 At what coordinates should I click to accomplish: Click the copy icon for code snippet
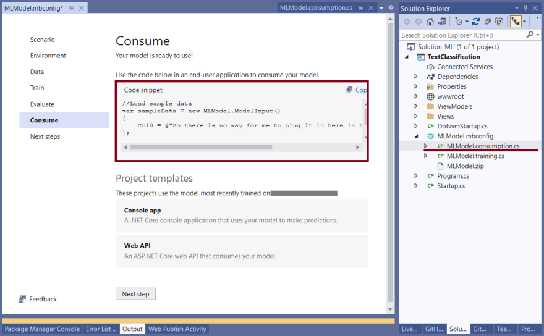[x=349, y=90]
